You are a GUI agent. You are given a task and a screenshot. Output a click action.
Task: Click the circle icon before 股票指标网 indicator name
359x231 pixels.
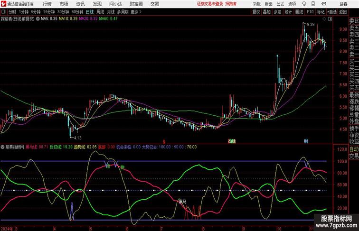[2, 147]
